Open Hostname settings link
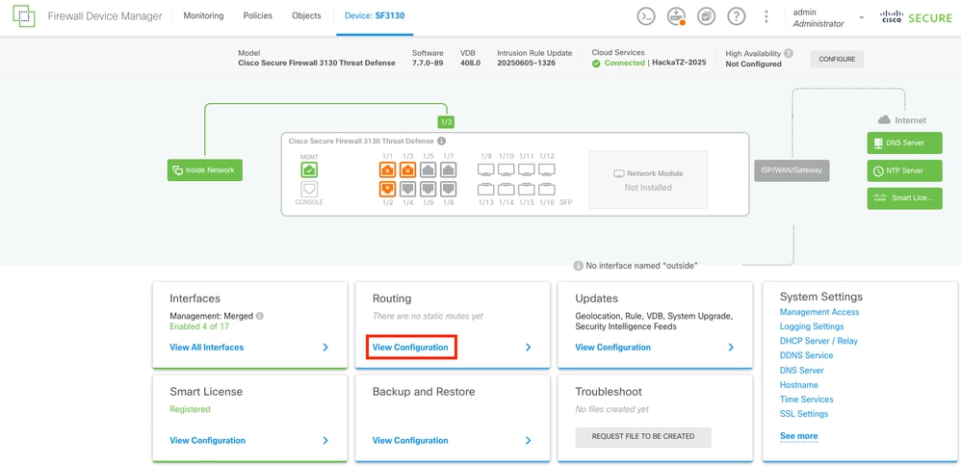Screen dimensions: 961x466 click(798, 384)
